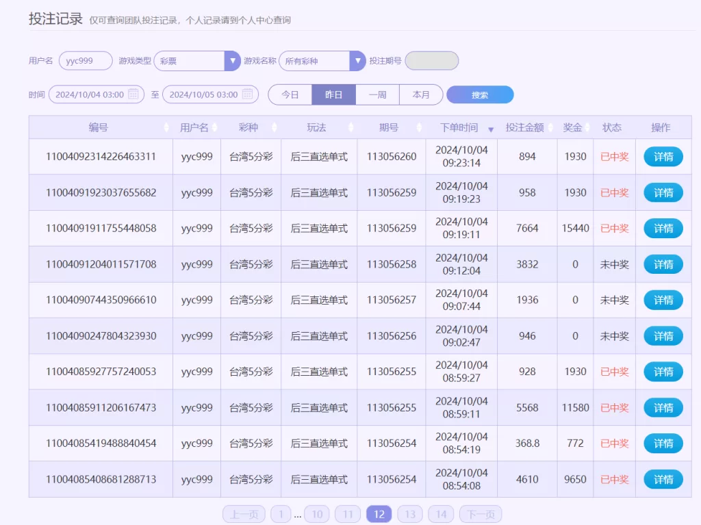Jump to page 11
Screen dimensions: 701x525
coord(348,514)
